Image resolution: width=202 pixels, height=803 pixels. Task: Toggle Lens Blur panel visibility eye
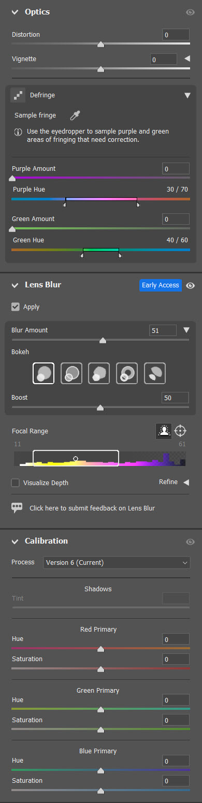coord(190,285)
